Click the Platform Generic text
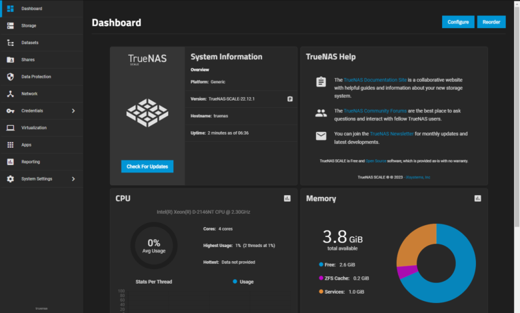The width and height of the screenshot is (520, 313). (208, 82)
